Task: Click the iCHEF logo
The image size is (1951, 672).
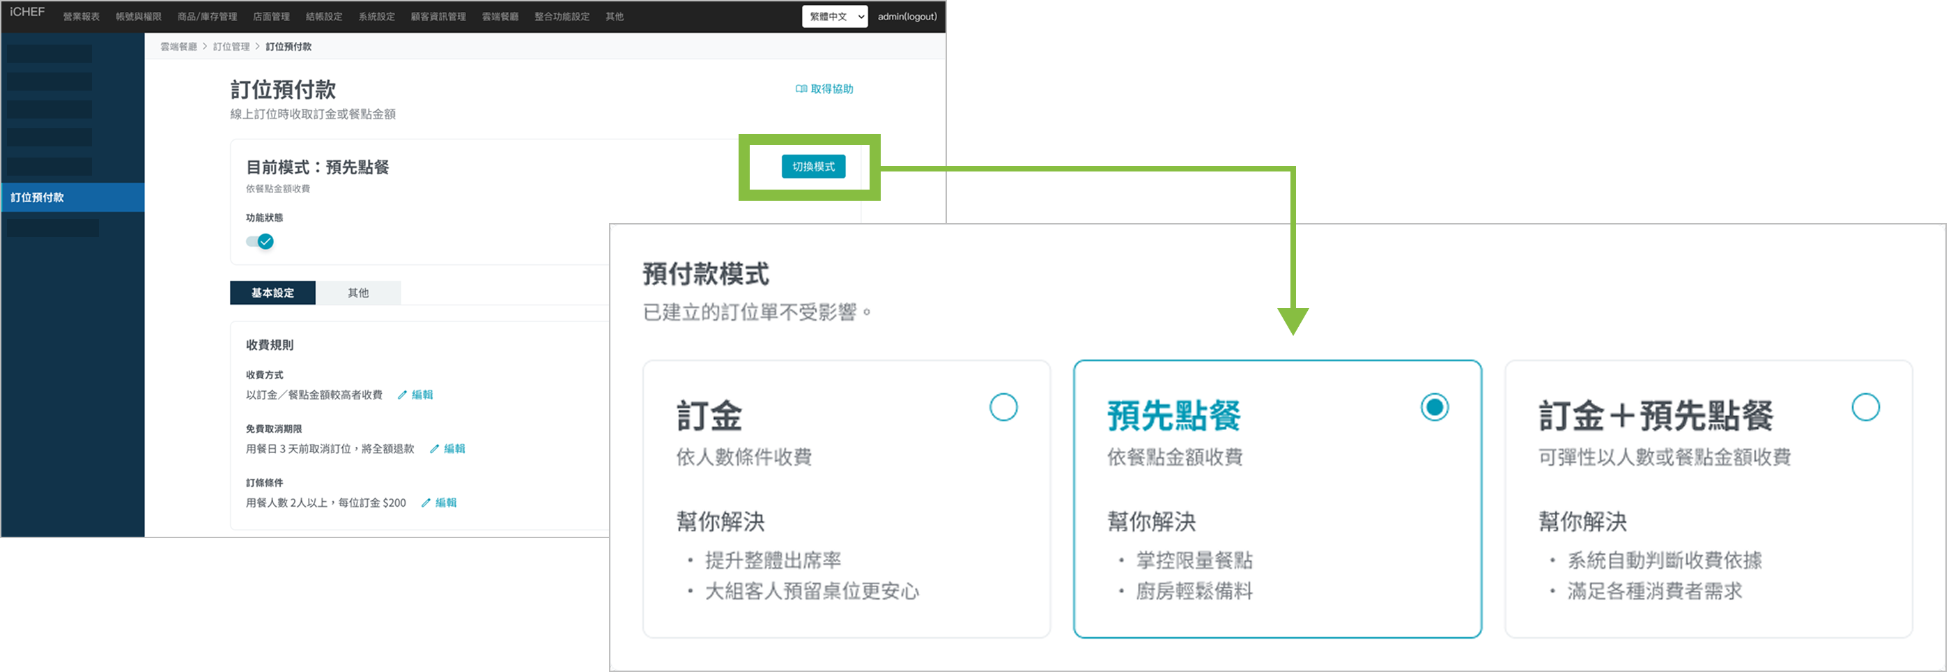Action: [27, 12]
